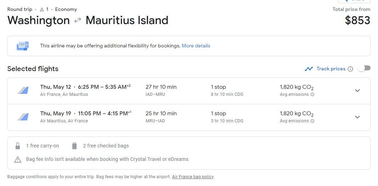Expand the Thu, May 19 flight details

[357, 117]
